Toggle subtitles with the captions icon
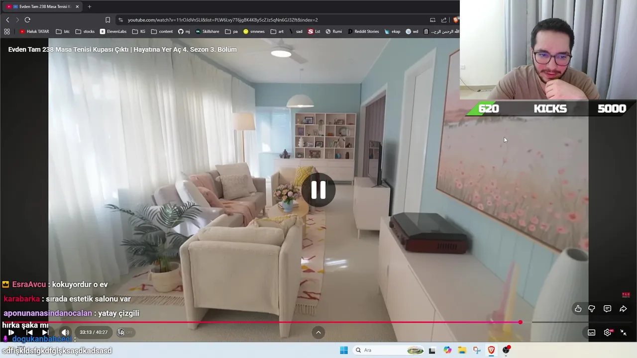This screenshot has height=358, width=637. 592,333
